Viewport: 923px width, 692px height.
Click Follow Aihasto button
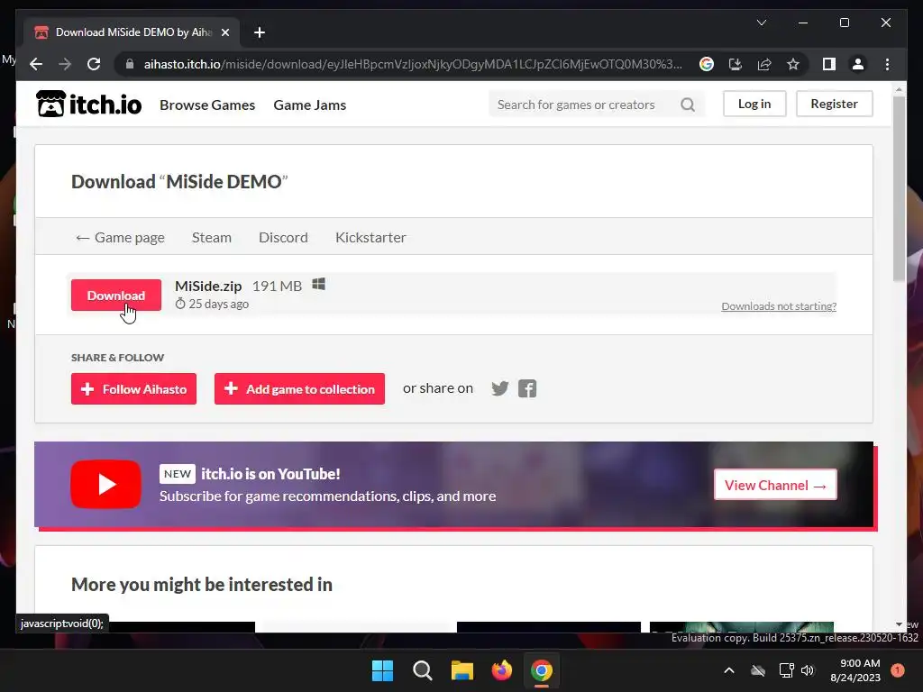tap(133, 389)
